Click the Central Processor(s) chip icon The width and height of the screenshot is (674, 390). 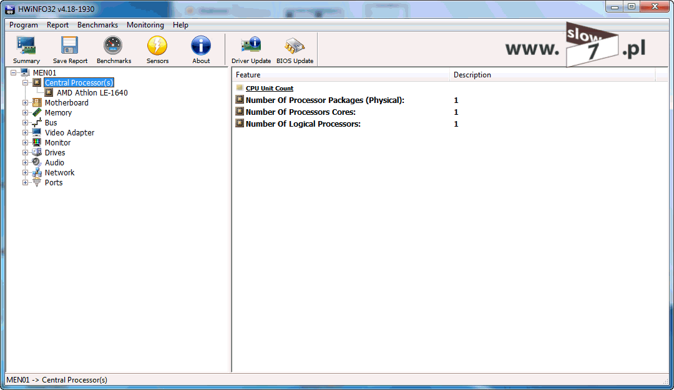(x=37, y=82)
